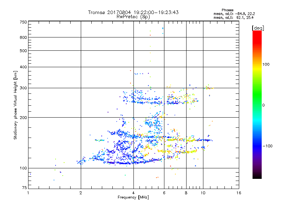The width and height of the screenshot is (281, 210).
Task: Click the y-axis tick label "750"
Action: [x=23, y=22]
